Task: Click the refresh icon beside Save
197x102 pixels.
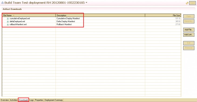Action: click(187, 3)
